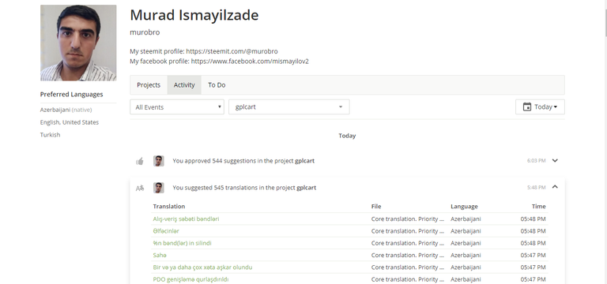Image resolution: width=607 pixels, height=284 pixels.
Task: Switch to the Projects tab
Action: tap(149, 85)
